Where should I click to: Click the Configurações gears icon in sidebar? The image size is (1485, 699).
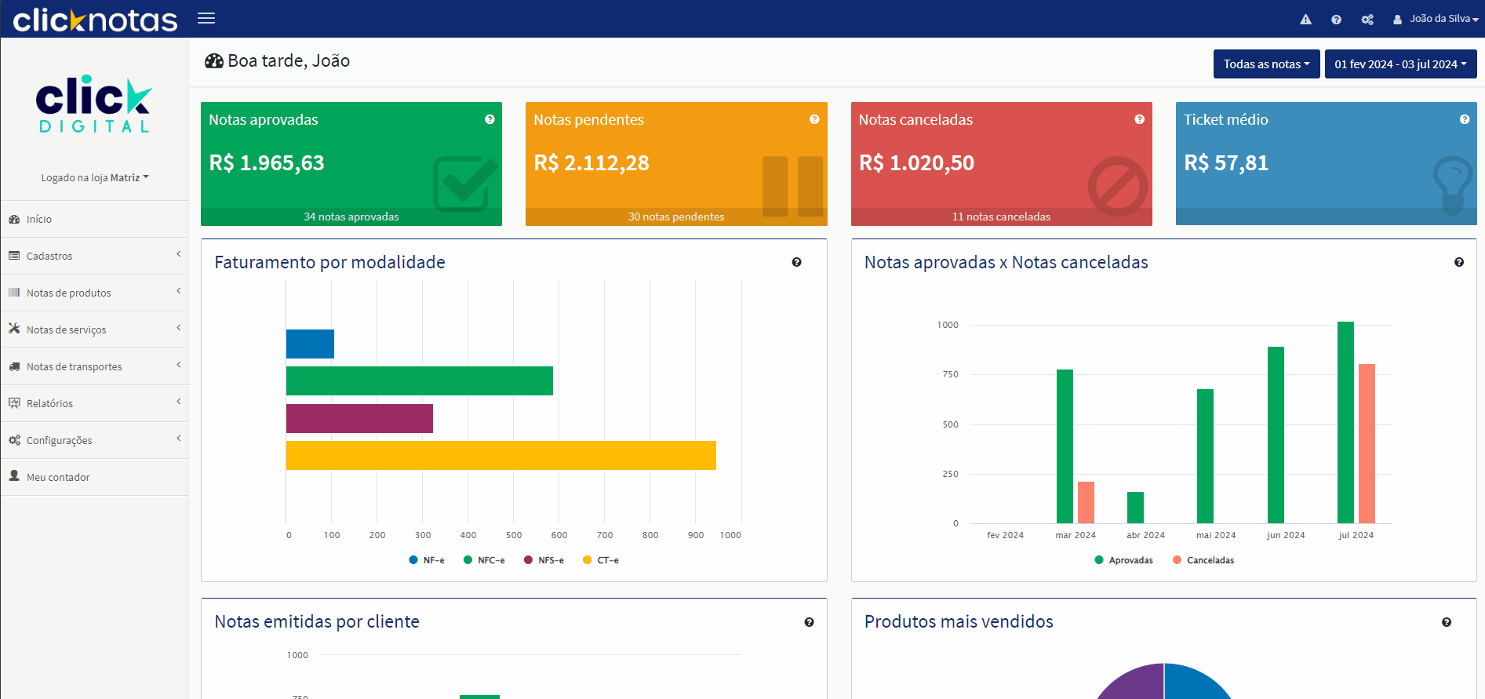pos(14,440)
